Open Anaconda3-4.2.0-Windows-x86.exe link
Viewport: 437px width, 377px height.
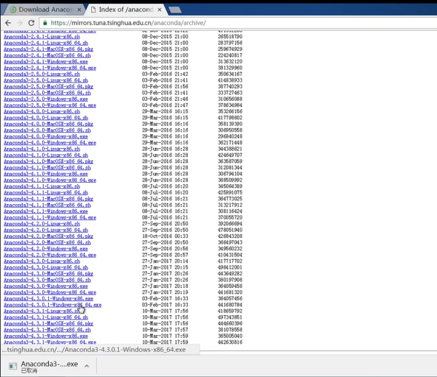pyautogui.click(x=46, y=249)
